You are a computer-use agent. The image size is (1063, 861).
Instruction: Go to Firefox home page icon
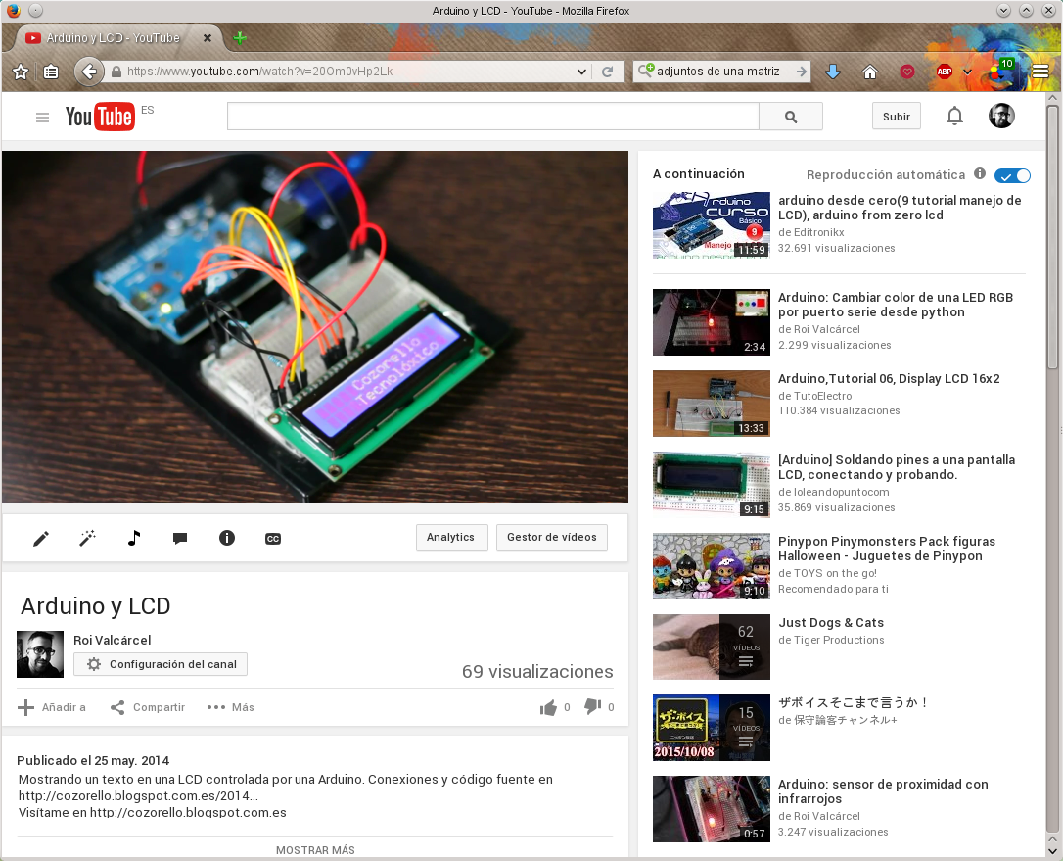[870, 72]
